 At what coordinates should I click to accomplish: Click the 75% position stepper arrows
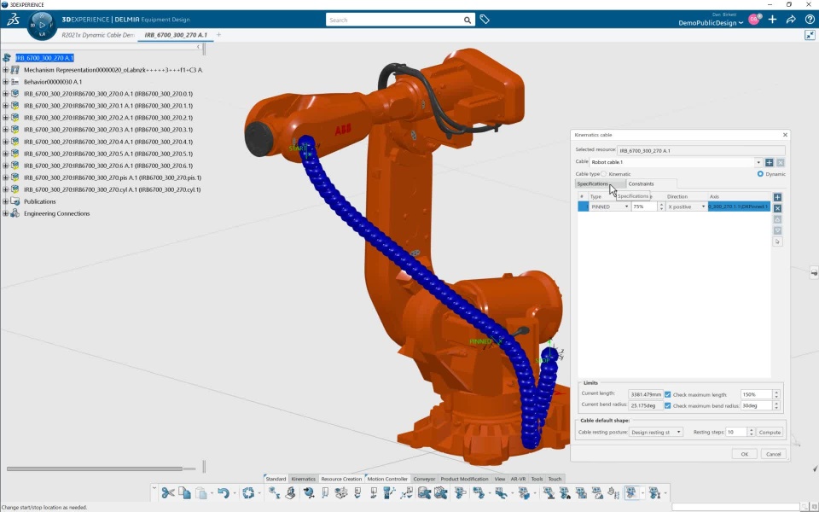[661, 207]
